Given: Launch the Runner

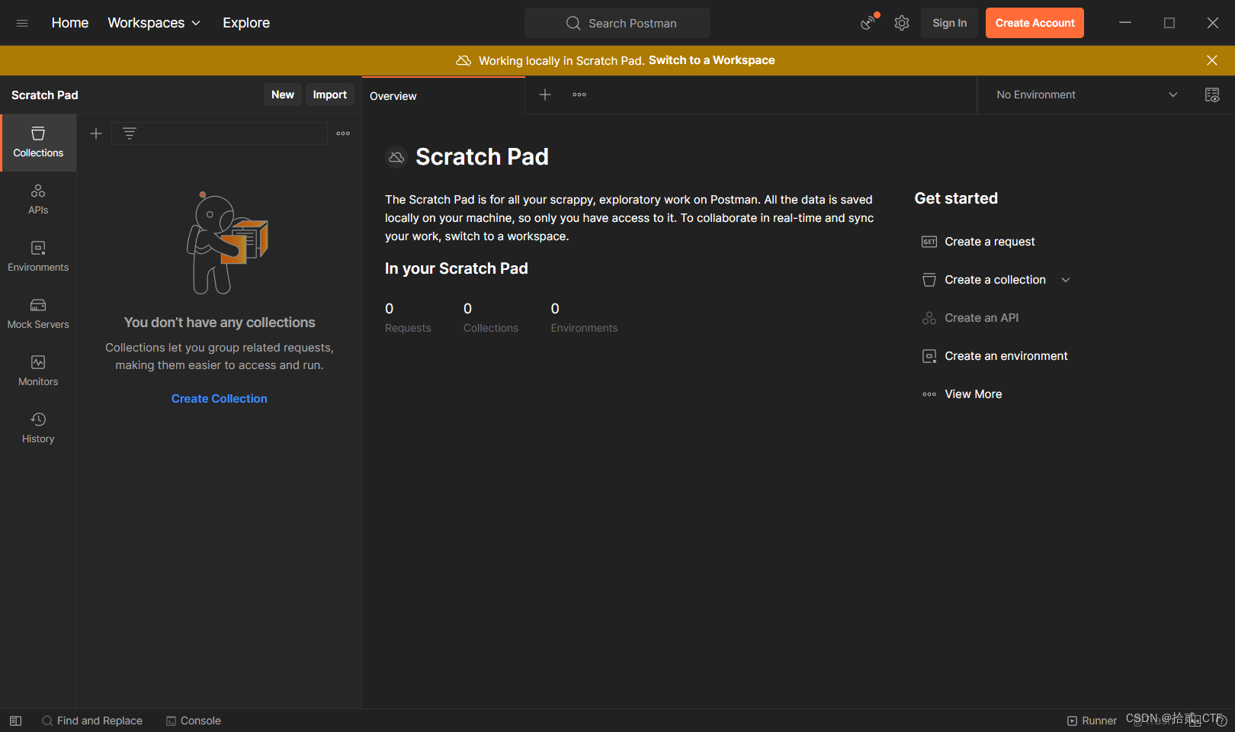Looking at the screenshot, I should pyautogui.click(x=1092, y=721).
